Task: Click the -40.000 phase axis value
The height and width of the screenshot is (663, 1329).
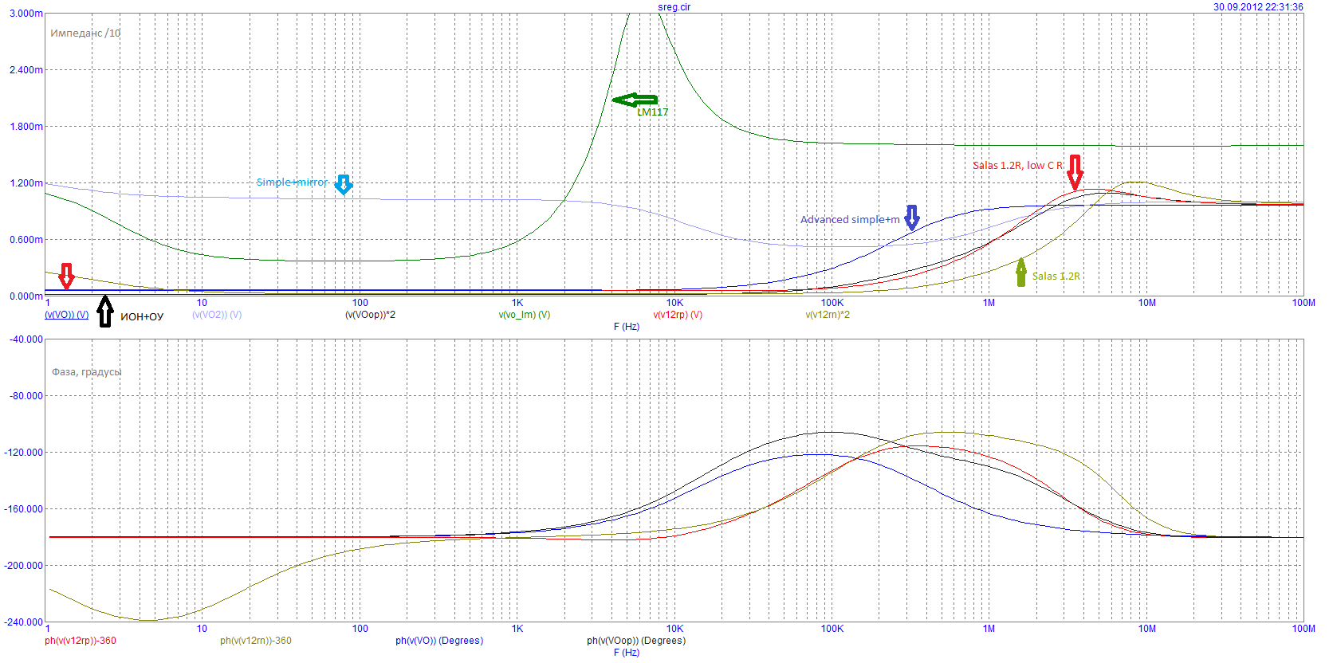Action: click(x=26, y=339)
